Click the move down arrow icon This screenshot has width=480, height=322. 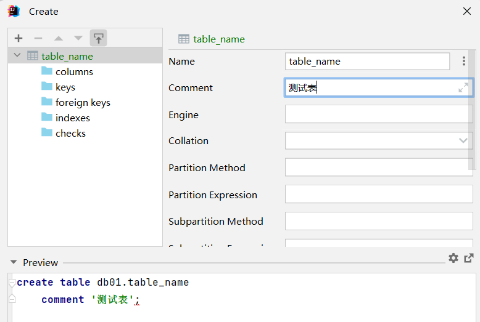click(78, 38)
